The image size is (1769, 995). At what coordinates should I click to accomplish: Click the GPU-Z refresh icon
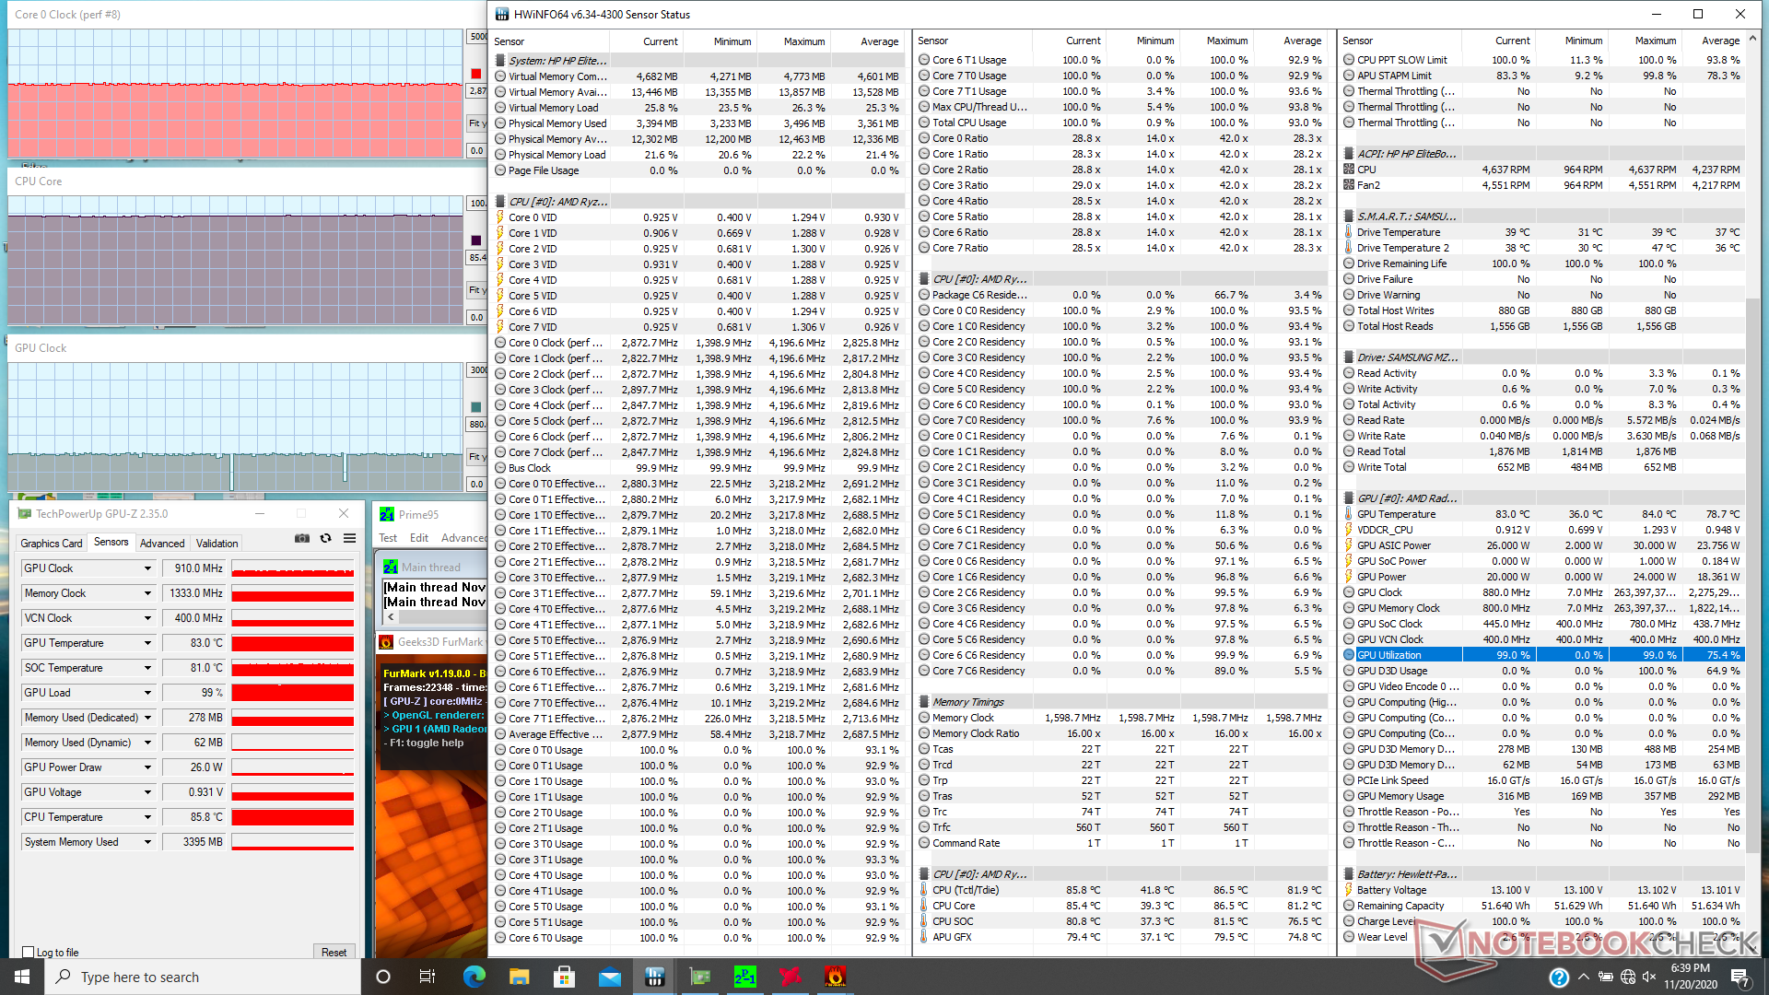[325, 539]
